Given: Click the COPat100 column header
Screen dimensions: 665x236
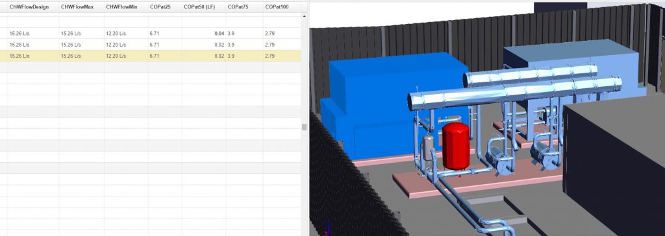Looking at the screenshot, I should 277,7.
